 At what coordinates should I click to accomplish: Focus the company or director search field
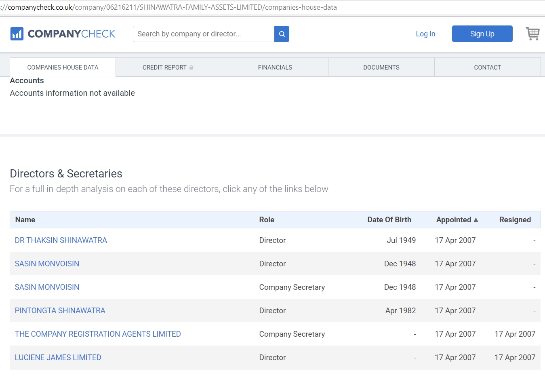[204, 34]
